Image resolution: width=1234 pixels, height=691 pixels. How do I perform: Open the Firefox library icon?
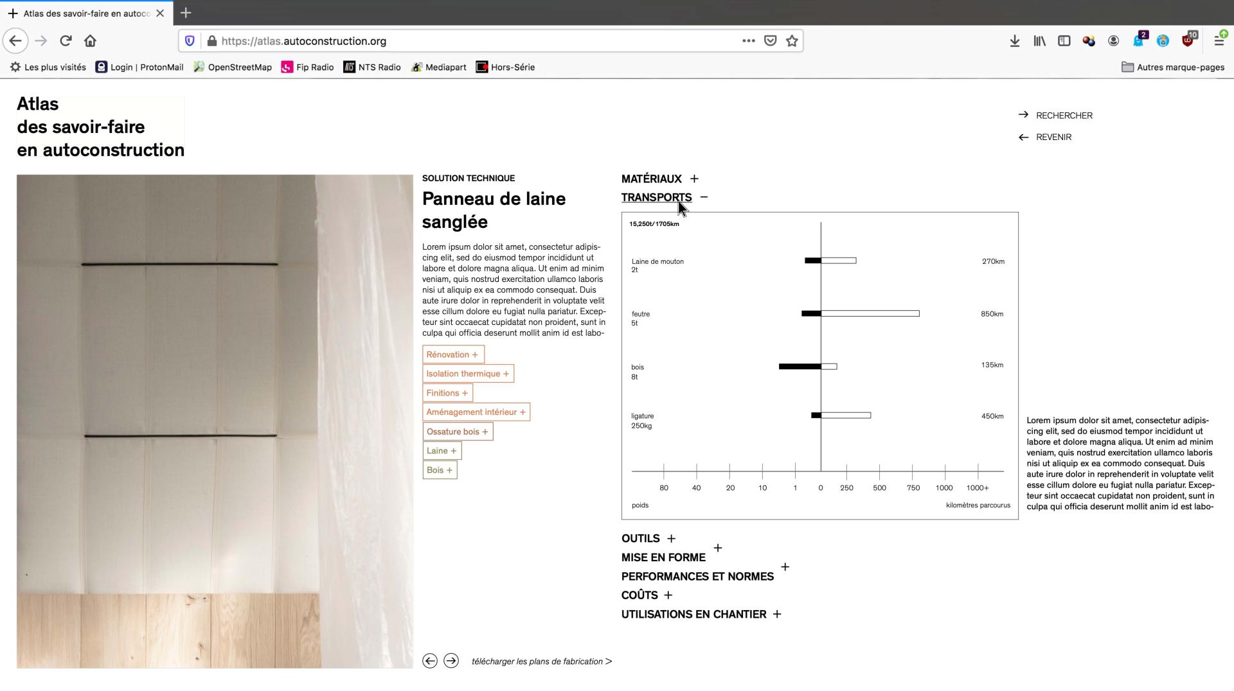1039,41
